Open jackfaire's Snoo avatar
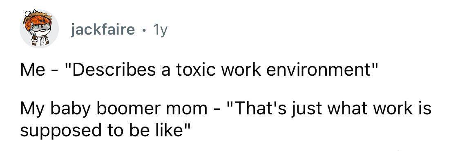The image size is (460, 151). [x=39, y=28]
